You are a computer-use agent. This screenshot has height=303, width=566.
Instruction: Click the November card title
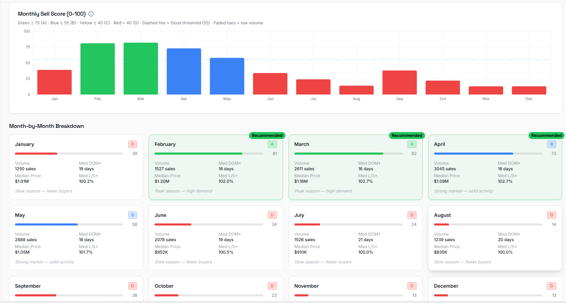pyautogui.click(x=306, y=286)
